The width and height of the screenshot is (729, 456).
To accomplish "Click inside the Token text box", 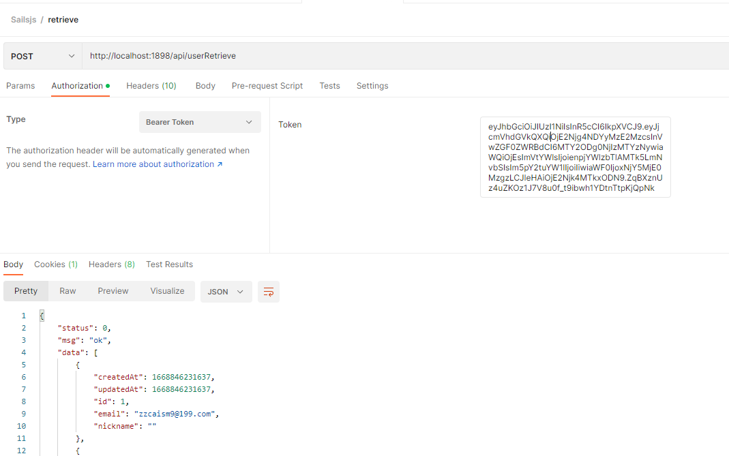I will (575, 157).
